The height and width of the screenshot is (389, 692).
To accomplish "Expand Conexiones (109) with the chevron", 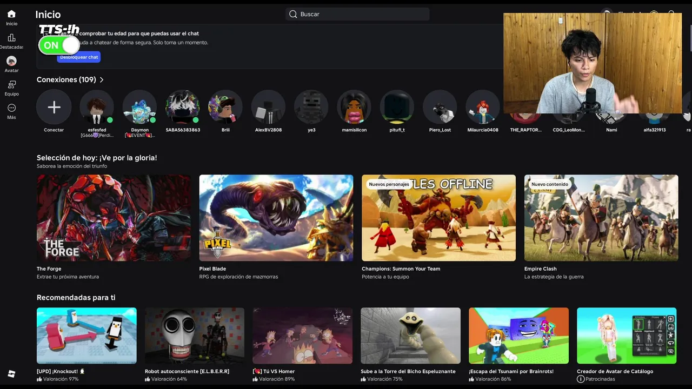I will 102,80.
